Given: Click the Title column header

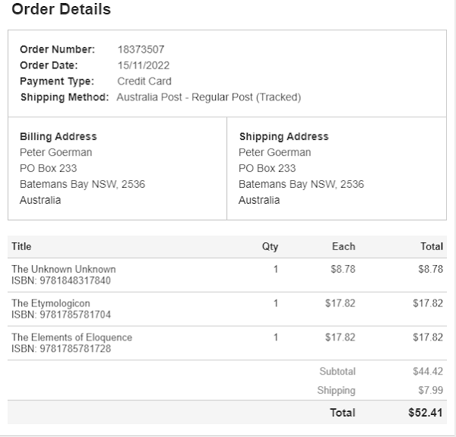Looking at the screenshot, I should tap(21, 246).
